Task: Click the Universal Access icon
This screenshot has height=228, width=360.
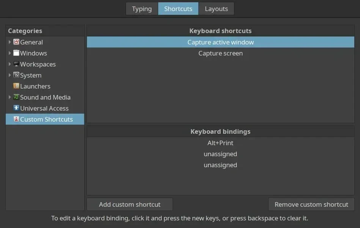Action: [16, 108]
